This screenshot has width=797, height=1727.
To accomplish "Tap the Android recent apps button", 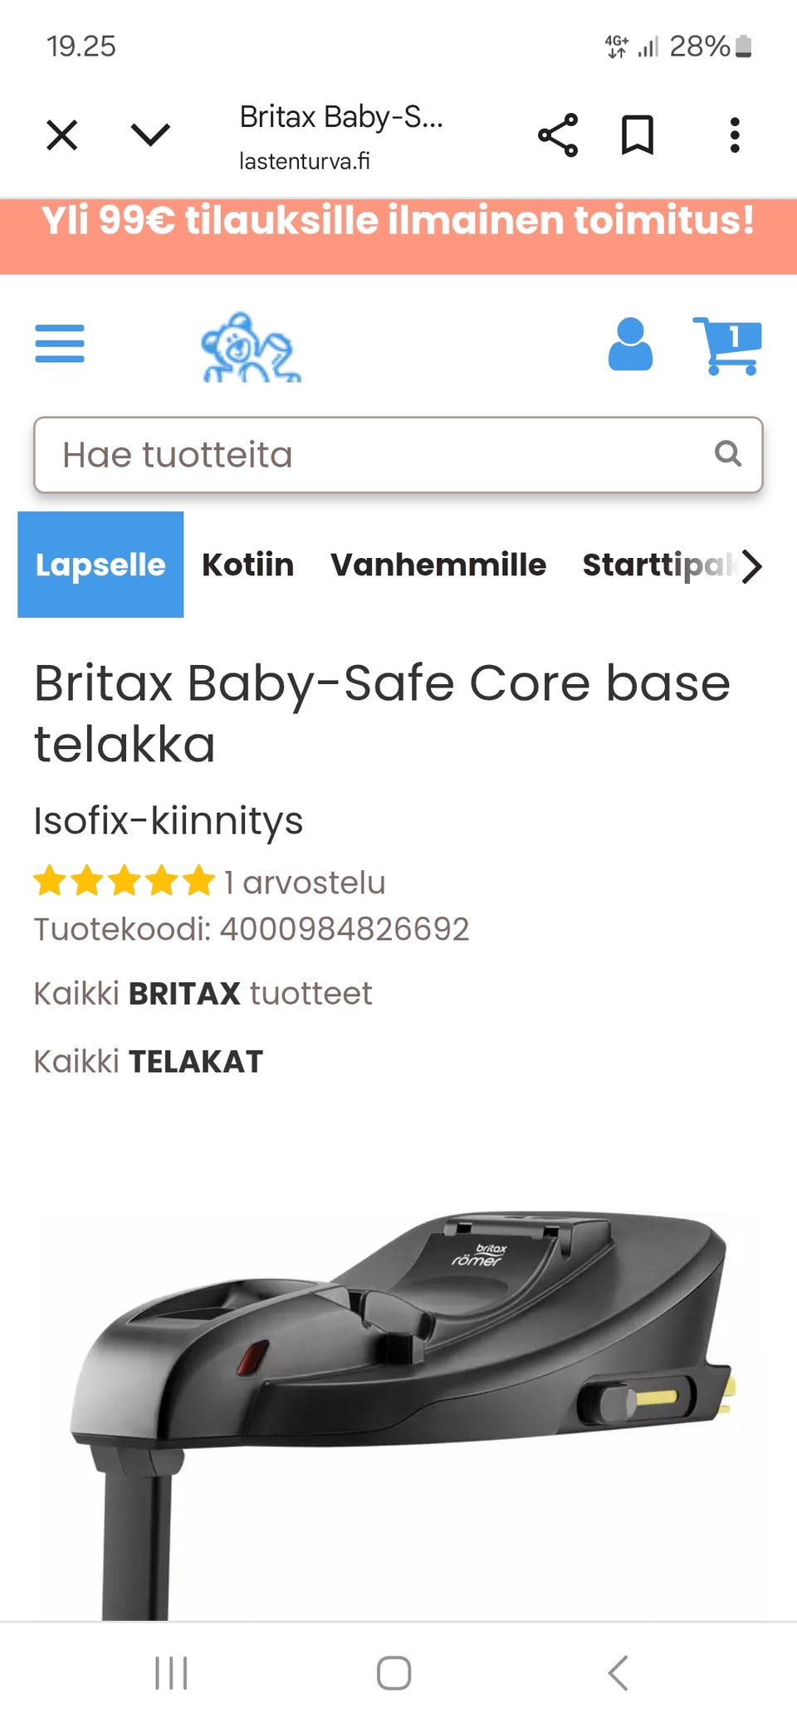I will (x=172, y=1673).
